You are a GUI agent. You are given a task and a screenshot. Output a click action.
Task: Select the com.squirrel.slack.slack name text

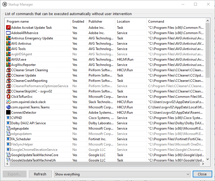[28, 102]
